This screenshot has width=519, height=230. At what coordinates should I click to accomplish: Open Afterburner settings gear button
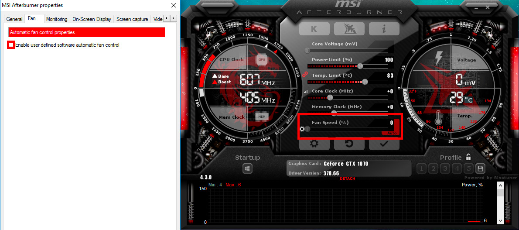[314, 144]
